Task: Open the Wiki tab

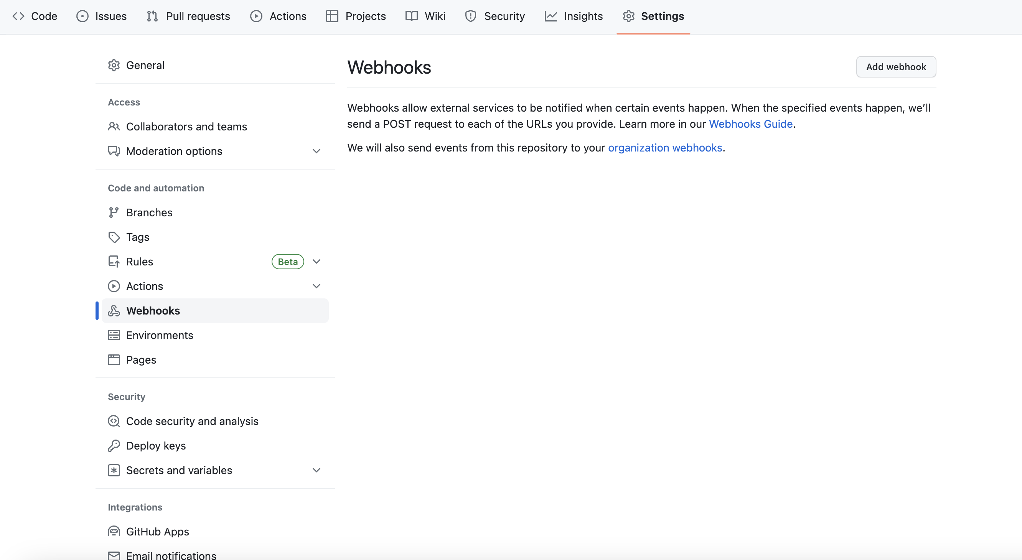Action: 426,16
